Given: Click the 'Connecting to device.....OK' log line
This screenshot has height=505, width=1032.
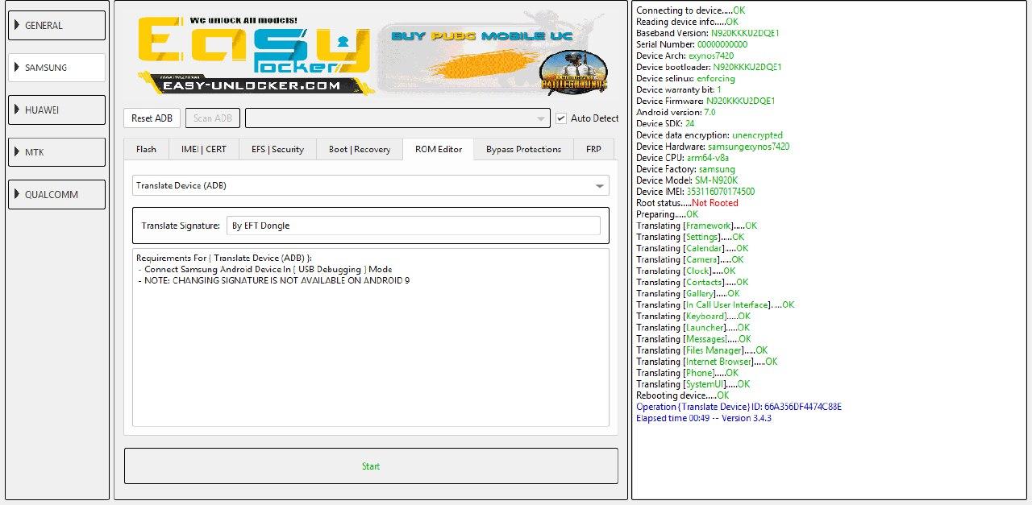Looking at the screenshot, I should pos(690,10).
